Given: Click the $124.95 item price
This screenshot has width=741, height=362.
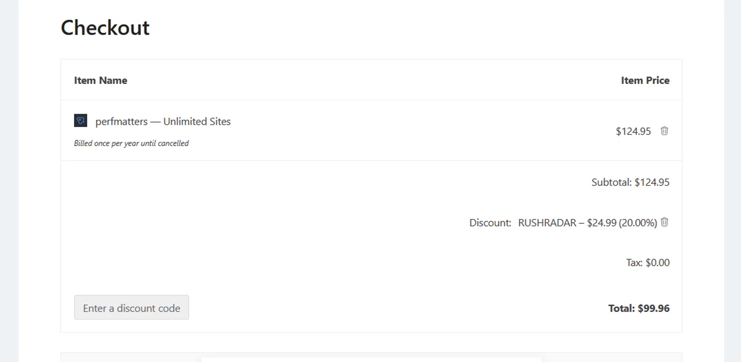Looking at the screenshot, I should coord(633,131).
